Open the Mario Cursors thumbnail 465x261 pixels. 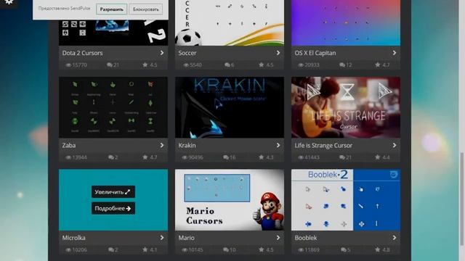coord(230,200)
